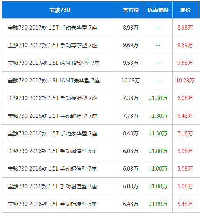200x214 pixels.
Task: Select 宝骏730 2017款 1.5T 手动尊享型 7座
Action: [52, 45]
